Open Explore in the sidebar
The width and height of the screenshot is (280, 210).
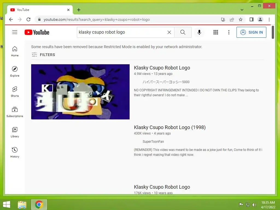[x=15, y=72]
